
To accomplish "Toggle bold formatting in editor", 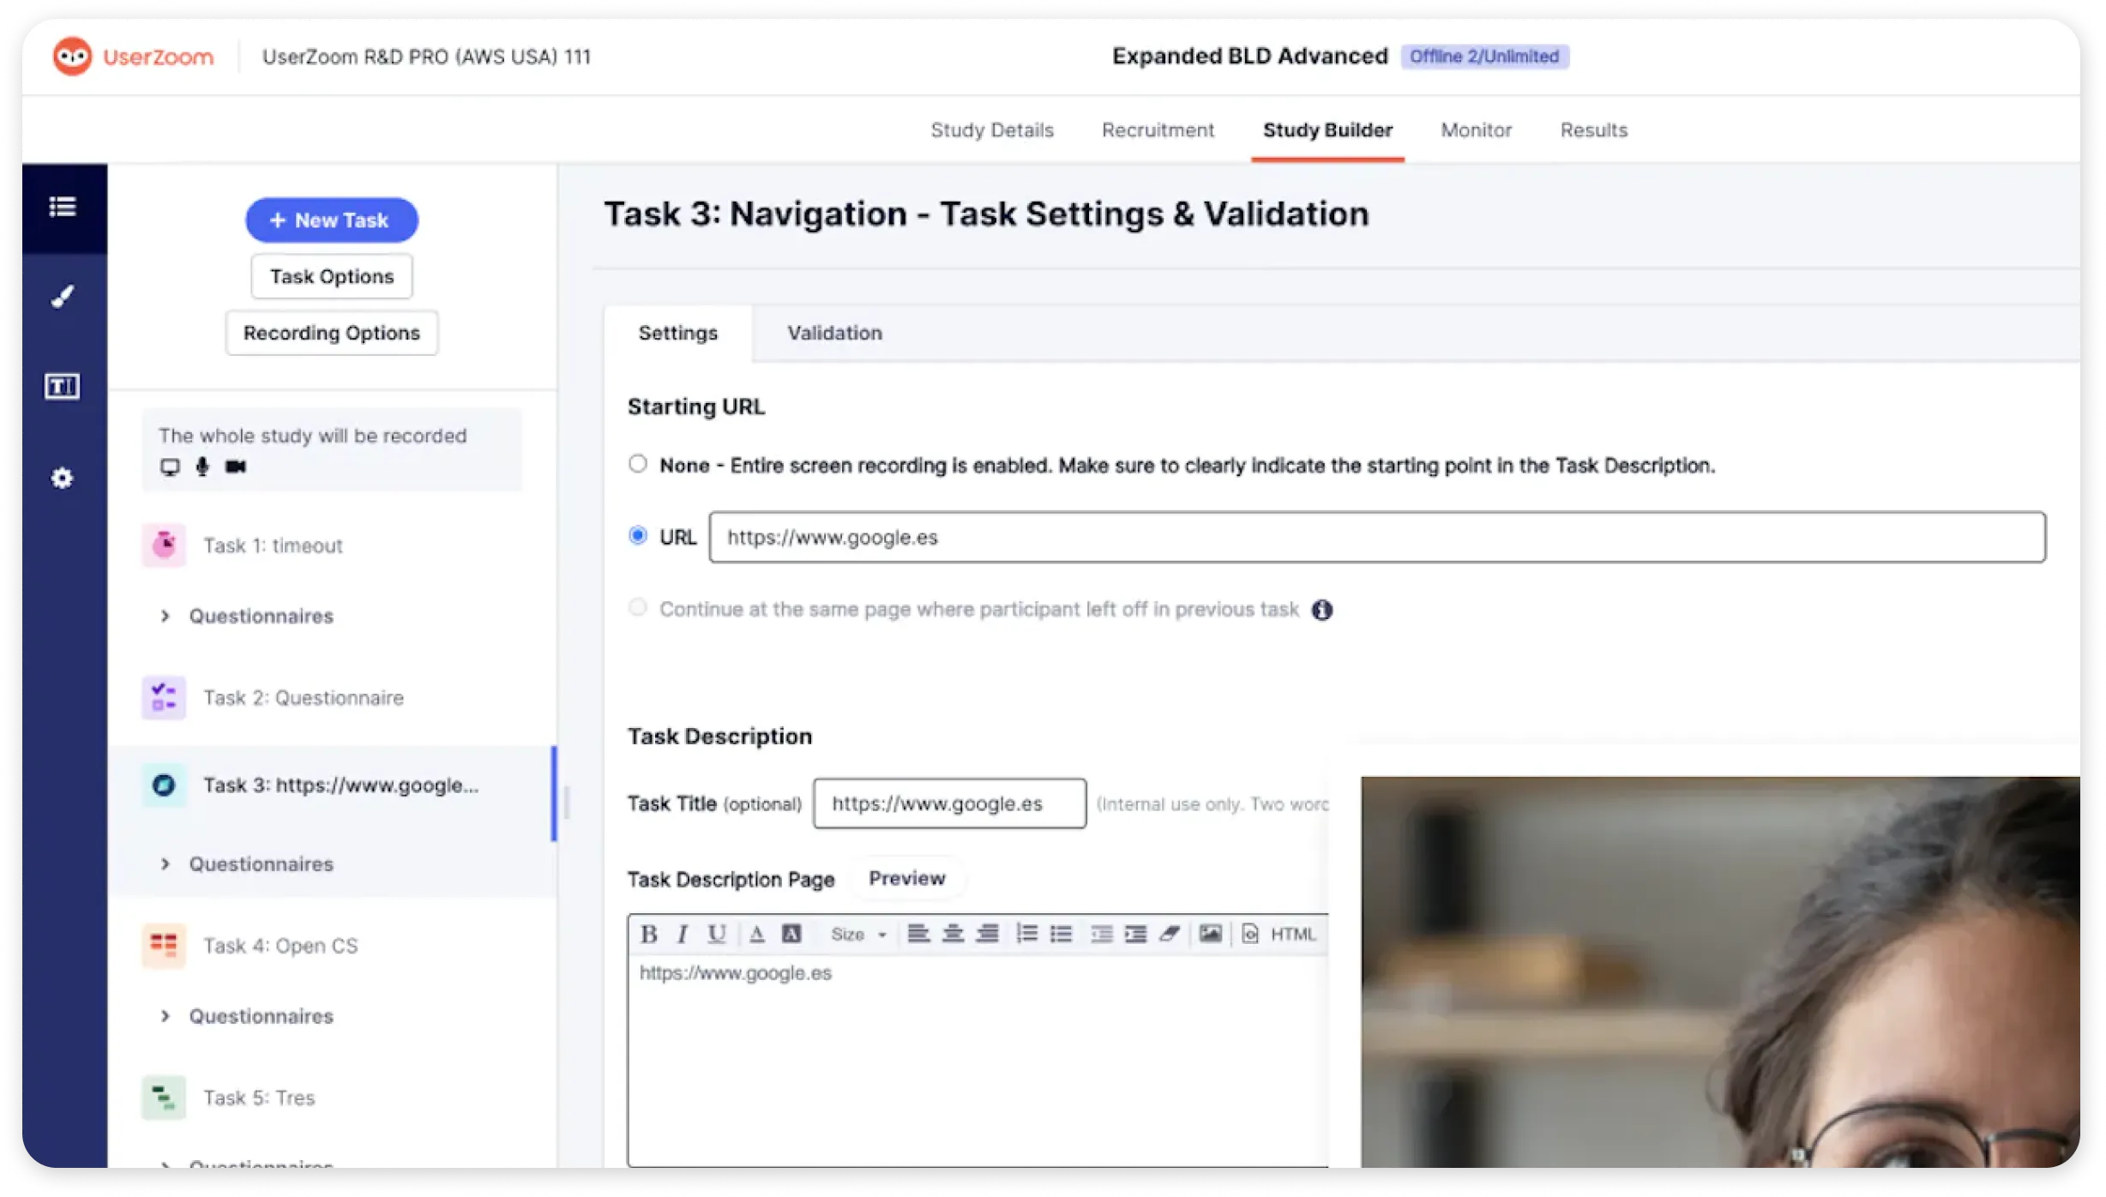I will pos(649,934).
